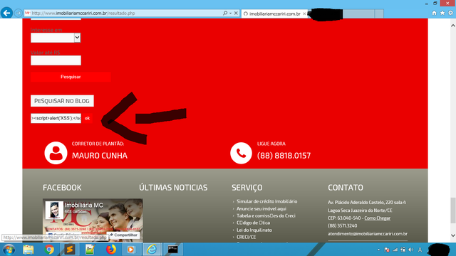The height and width of the screenshot is (256, 456).
Task: Open the address bar search magnifier
Action: (225, 14)
